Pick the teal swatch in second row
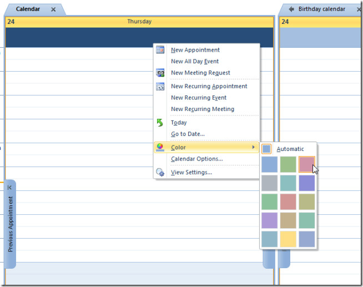Image resolution: width=363 pixels, height=287 pixels. coord(288,183)
